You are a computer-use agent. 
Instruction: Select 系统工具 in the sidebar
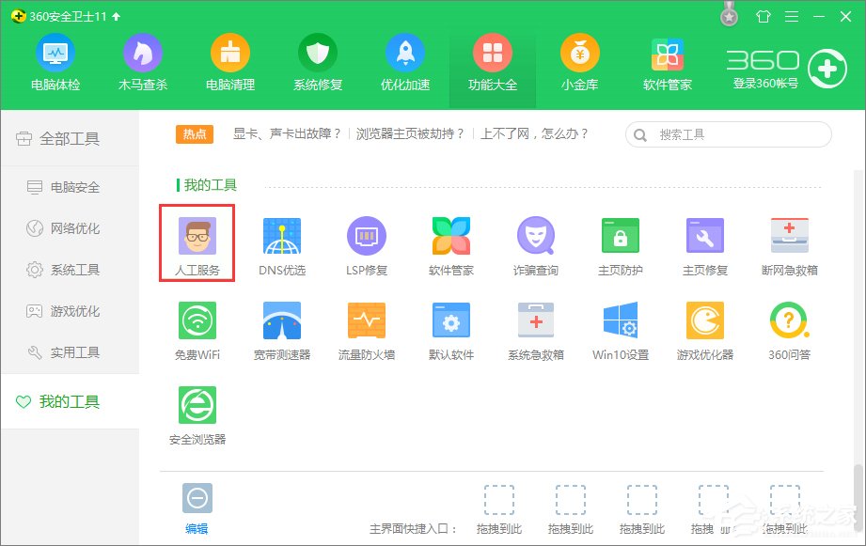(x=71, y=270)
